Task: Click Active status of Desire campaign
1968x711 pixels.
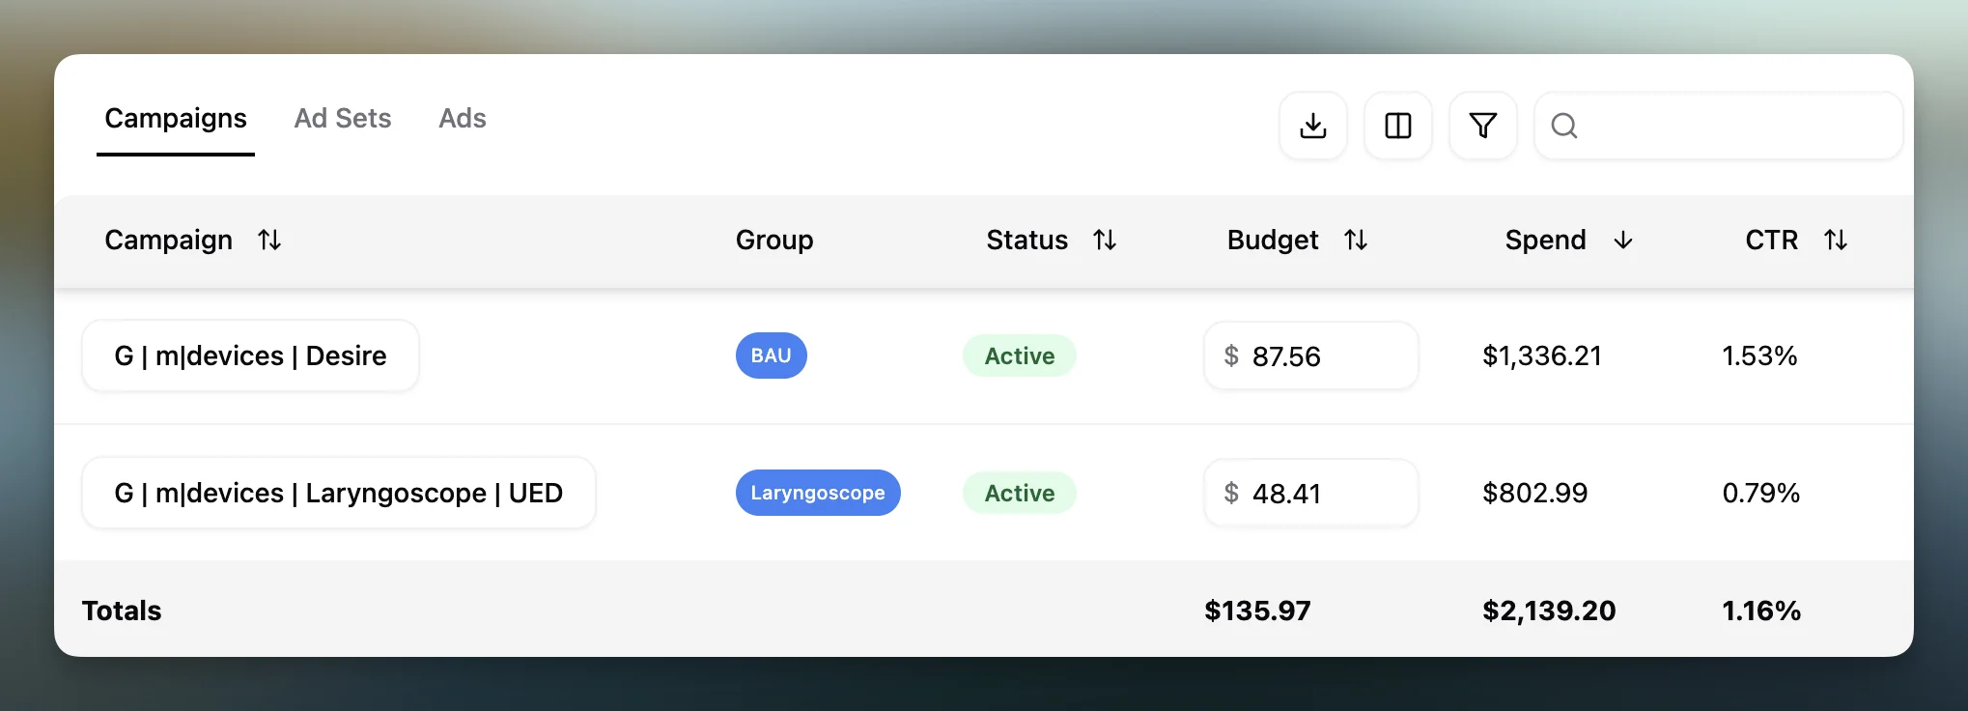Action: point(1020,355)
